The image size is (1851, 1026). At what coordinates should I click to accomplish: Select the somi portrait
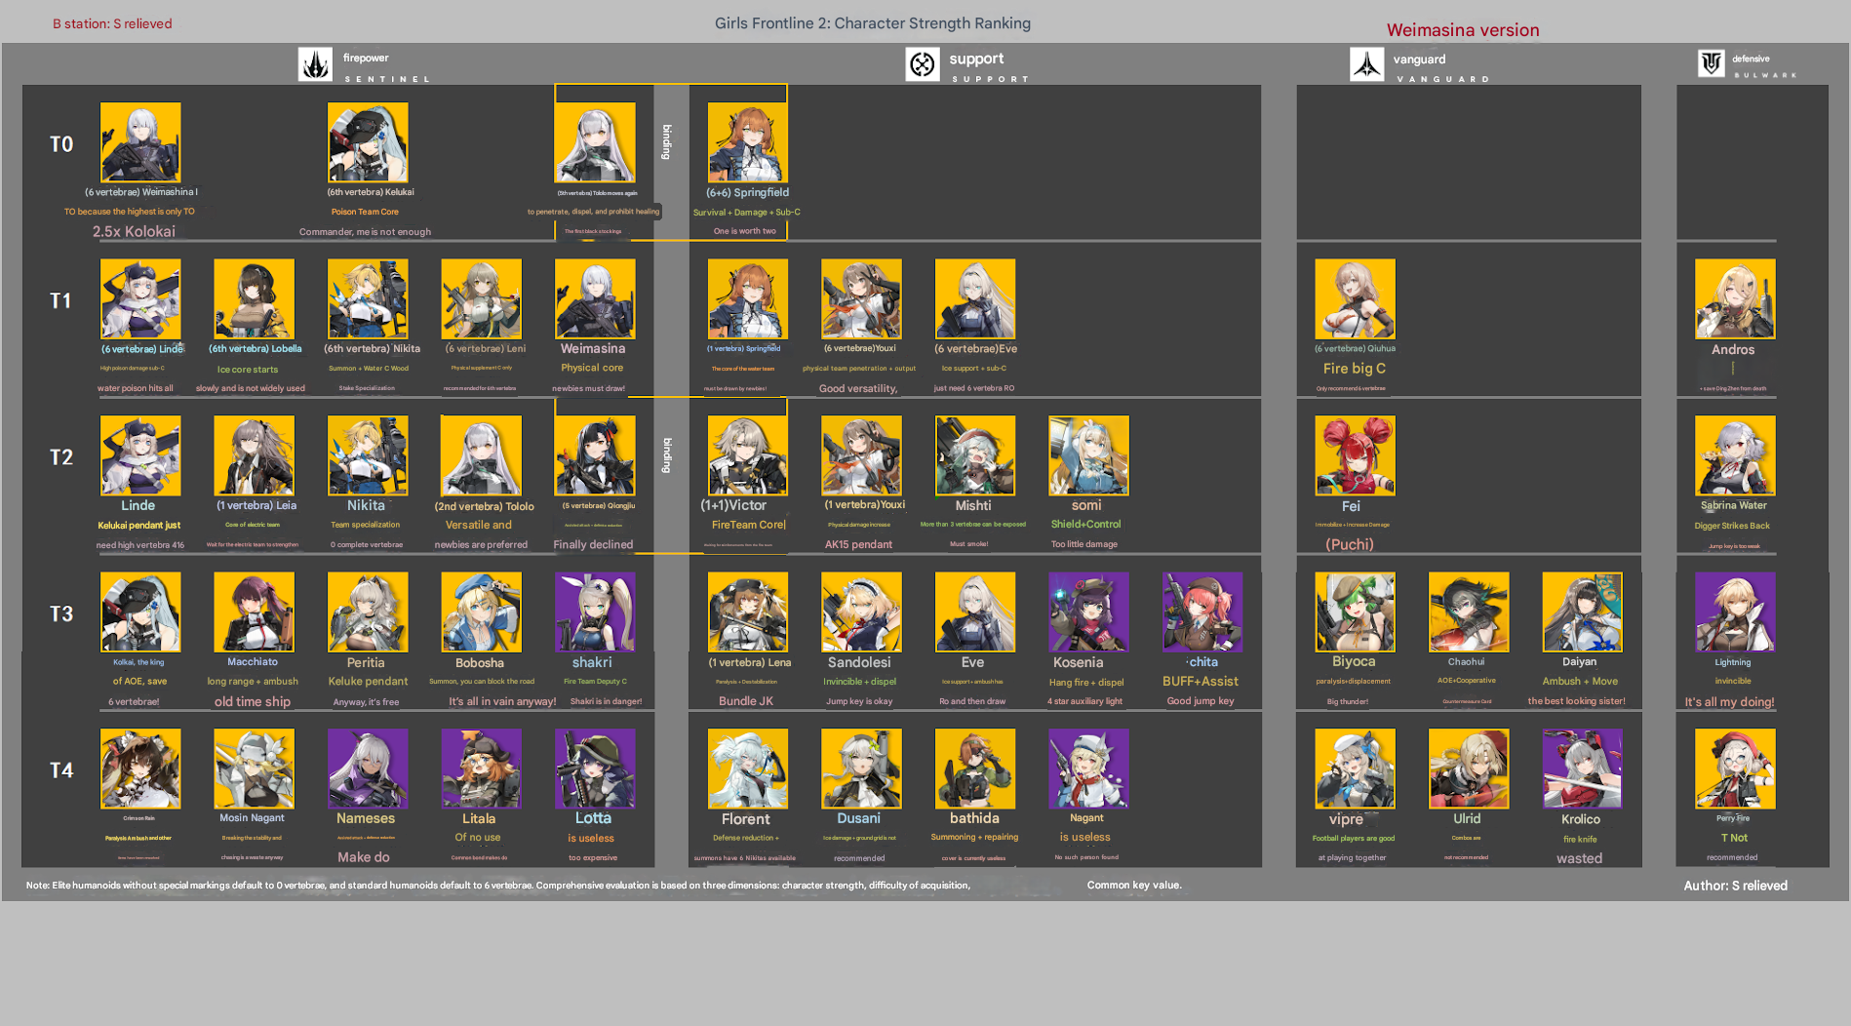[x=1088, y=455]
